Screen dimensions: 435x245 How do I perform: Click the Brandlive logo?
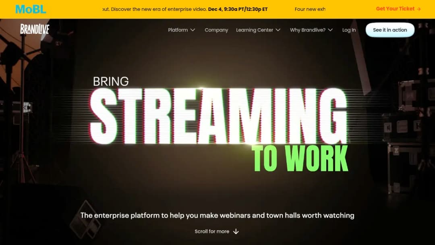(35, 29)
